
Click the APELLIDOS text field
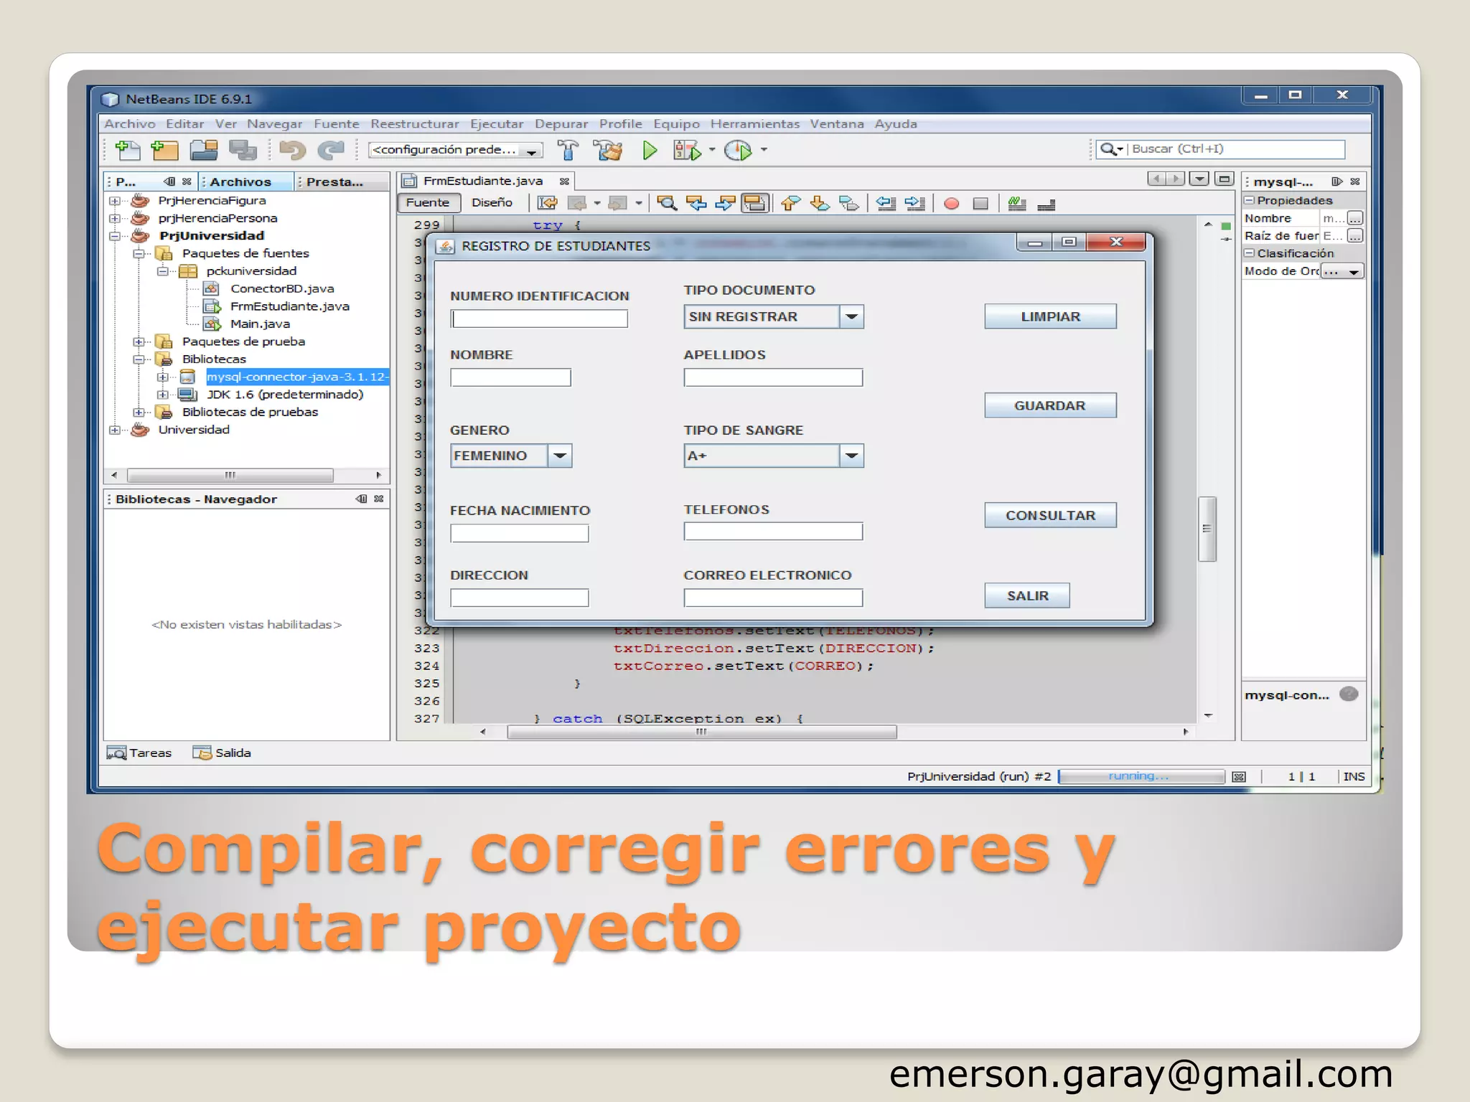(x=773, y=377)
